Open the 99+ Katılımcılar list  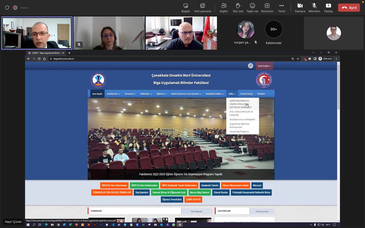click(274, 29)
